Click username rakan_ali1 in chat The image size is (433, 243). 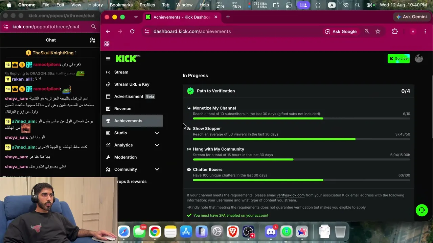22,79
